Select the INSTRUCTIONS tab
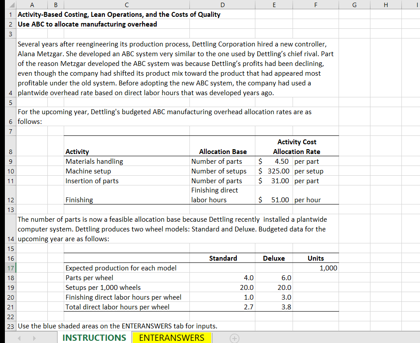This screenshot has width=420, height=343. [x=94, y=337]
